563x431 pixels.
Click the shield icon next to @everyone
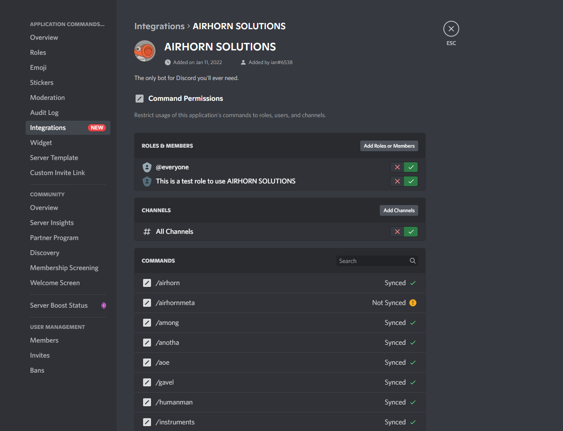point(147,167)
